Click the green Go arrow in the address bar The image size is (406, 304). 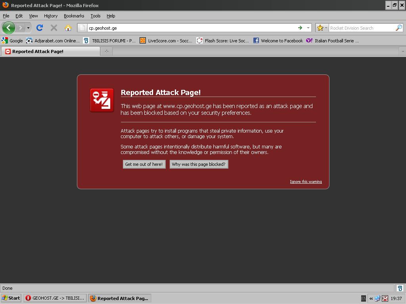coord(300,28)
